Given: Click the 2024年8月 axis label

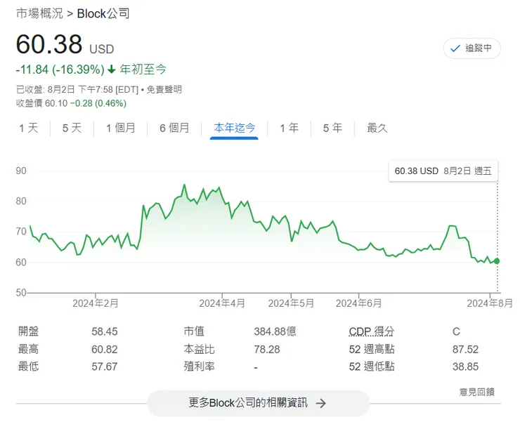Looking at the screenshot, I should point(490,303).
